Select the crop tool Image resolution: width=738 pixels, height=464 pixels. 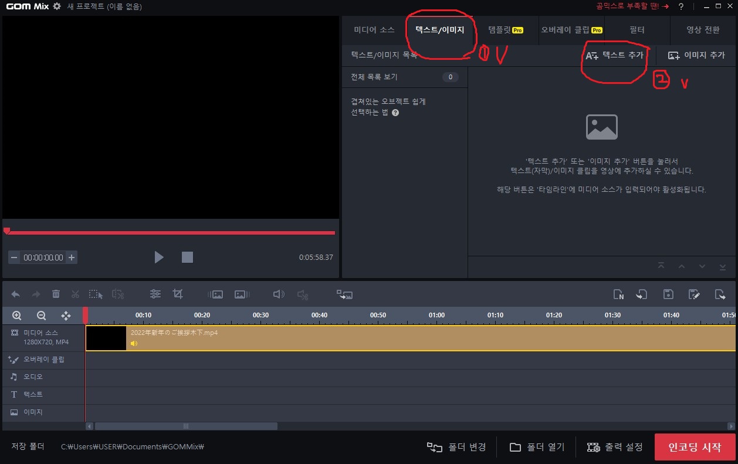pyautogui.click(x=178, y=294)
